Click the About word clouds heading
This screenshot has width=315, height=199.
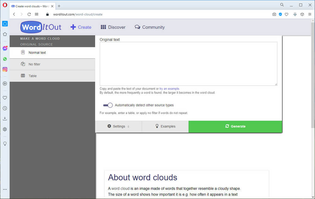143,178
